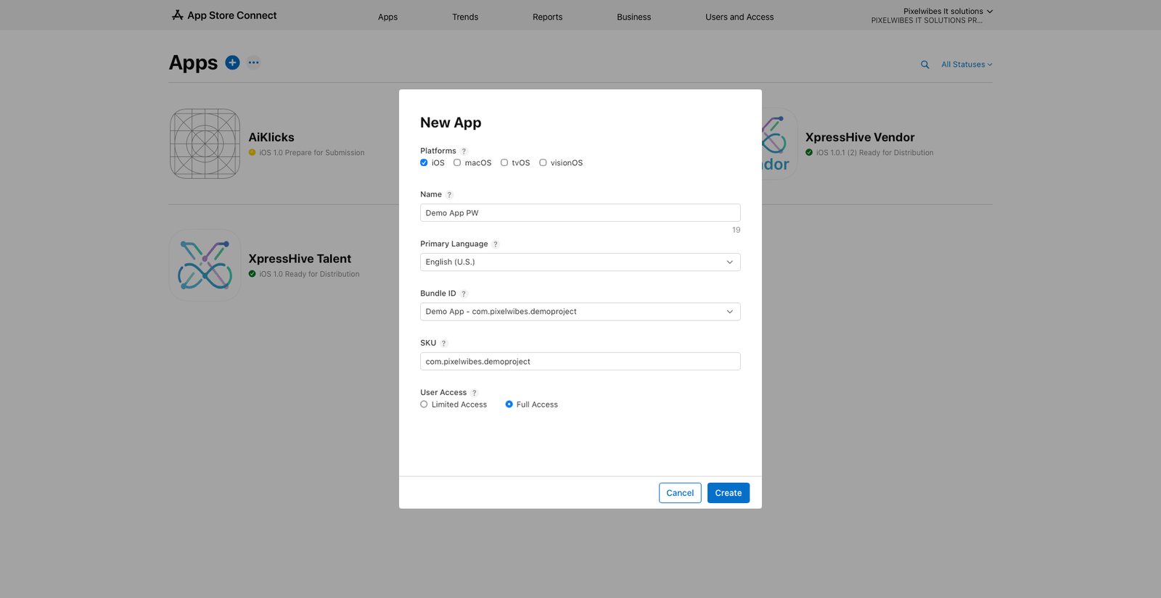Click the search magnifier icon

(x=925, y=65)
